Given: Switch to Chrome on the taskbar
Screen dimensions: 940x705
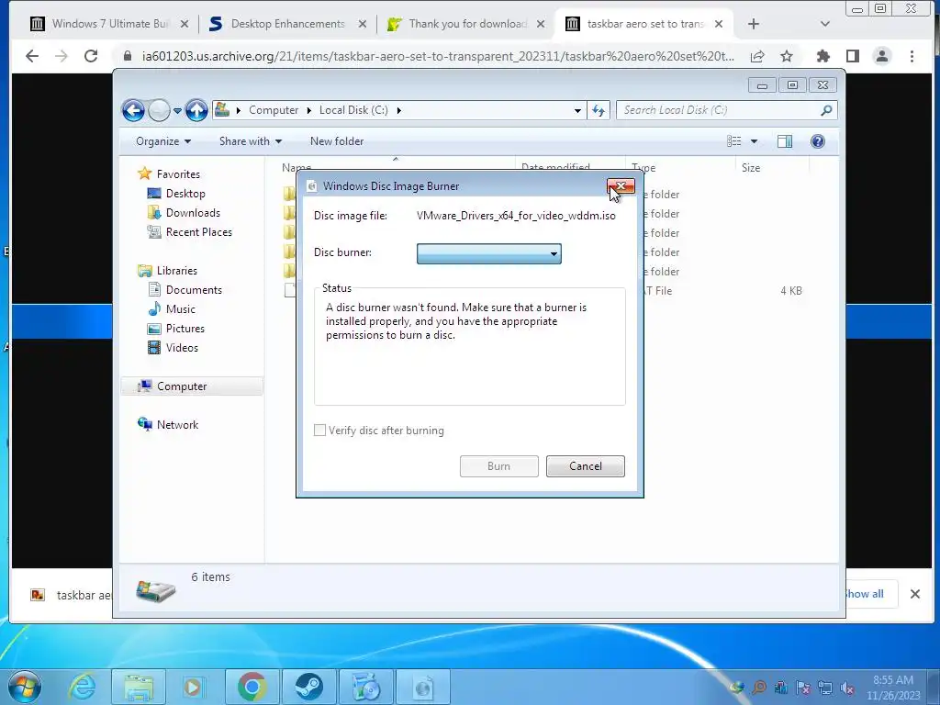Looking at the screenshot, I should tap(252, 687).
